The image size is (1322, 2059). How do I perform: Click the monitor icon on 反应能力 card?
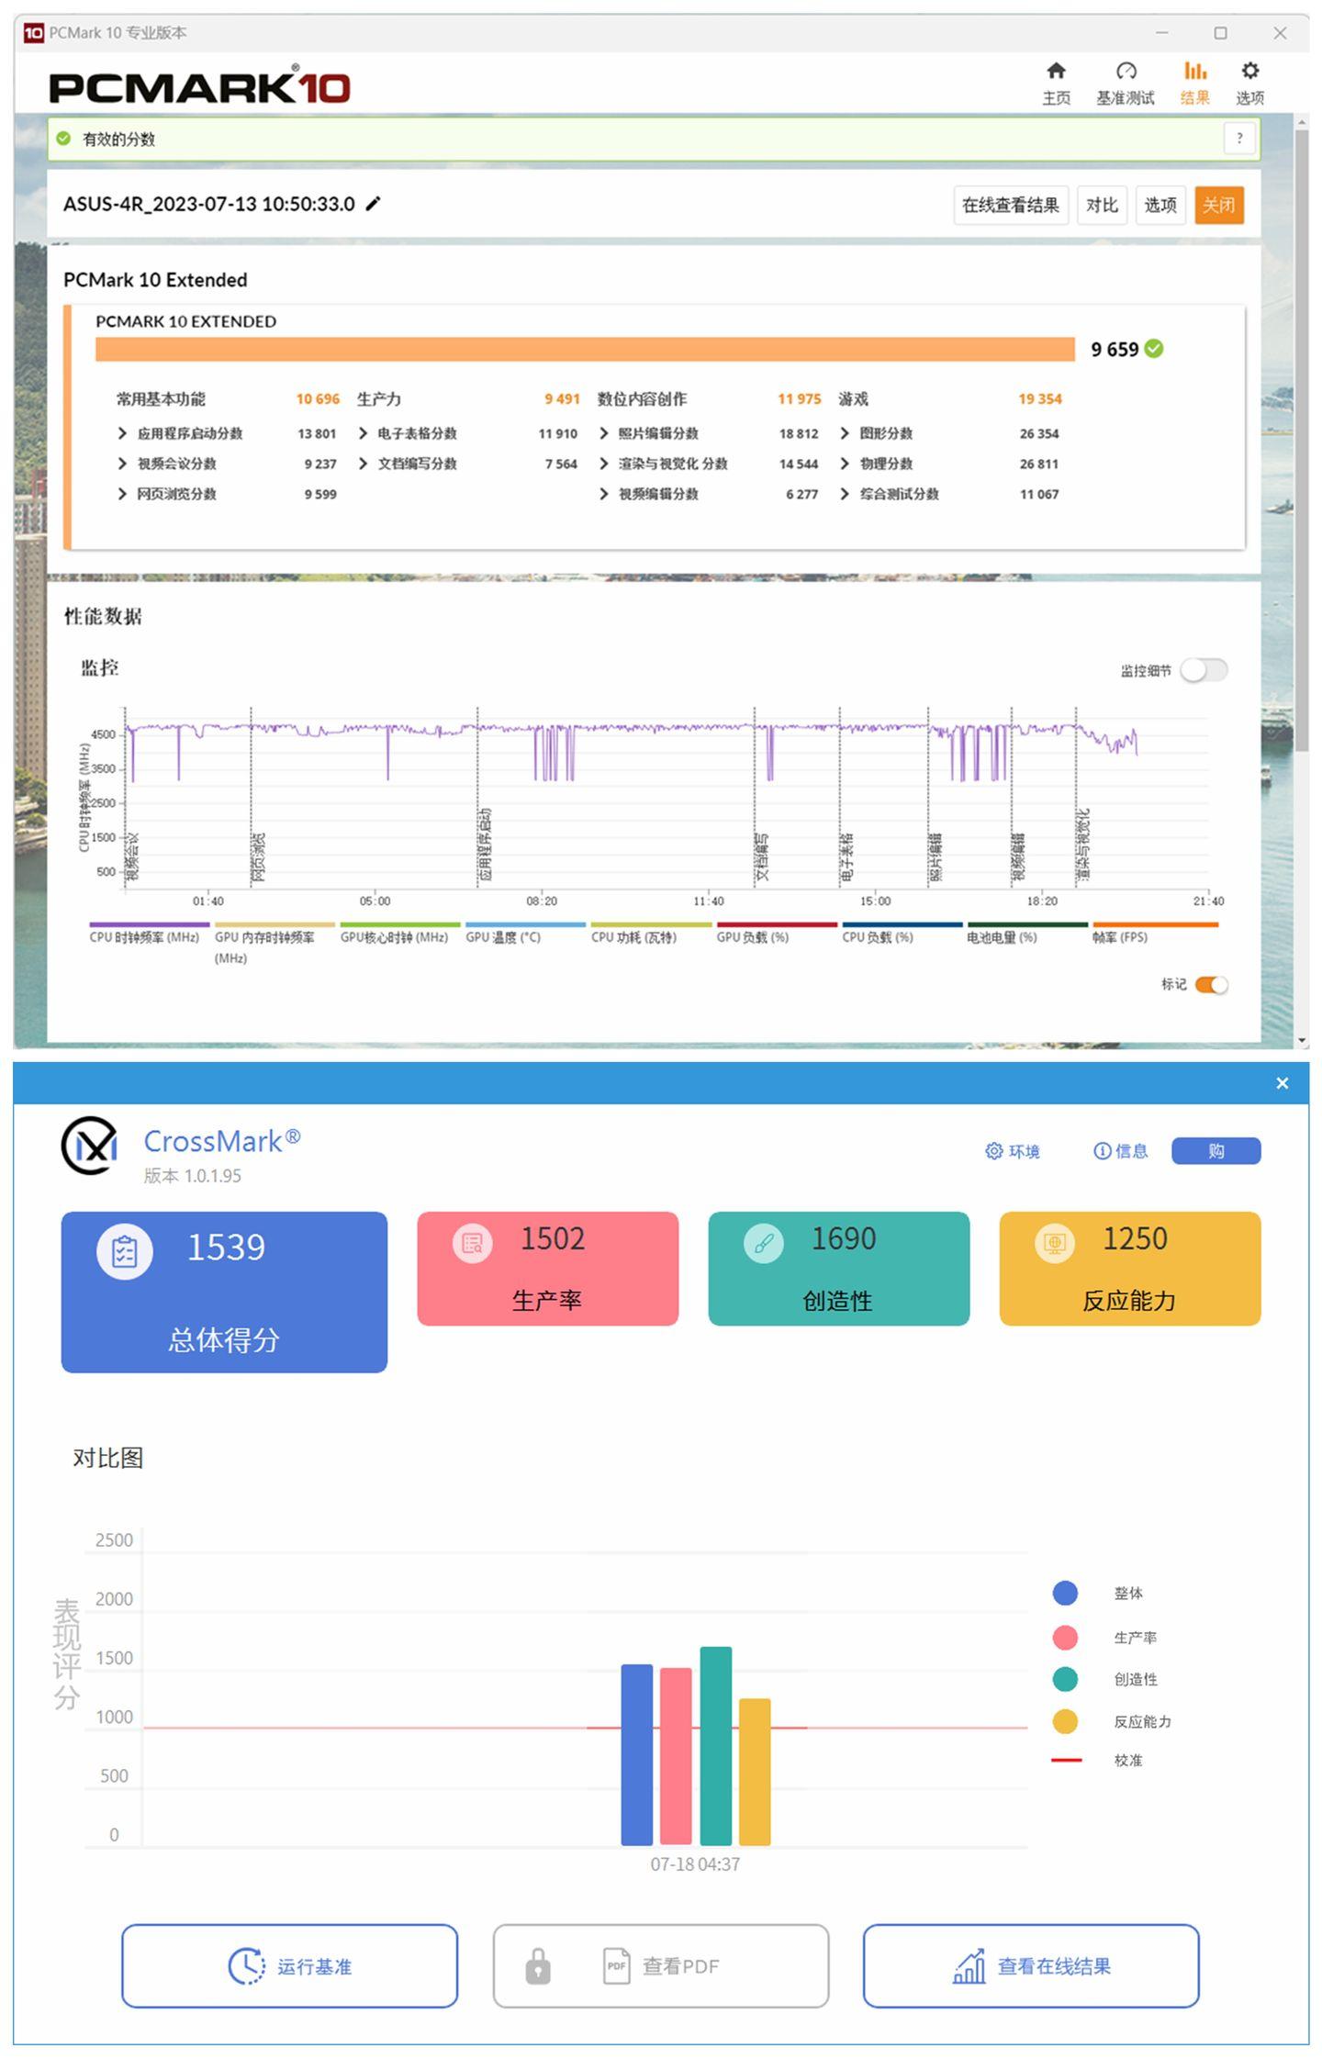(1055, 1244)
